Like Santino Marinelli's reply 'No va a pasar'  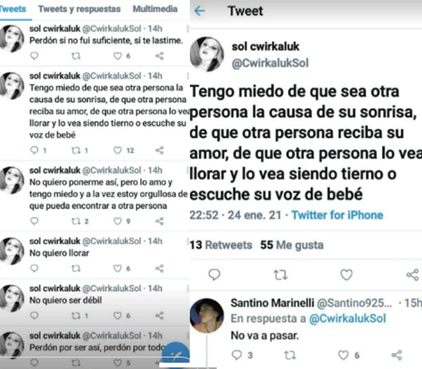pos(343,355)
